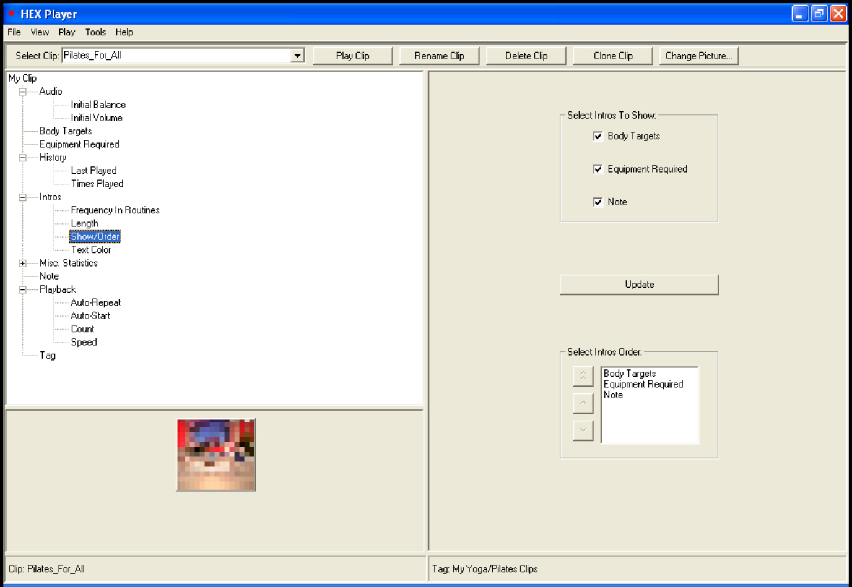The height and width of the screenshot is (587, 852).
Task: Click the Play Clip button
Action: (x=352, y=56)
